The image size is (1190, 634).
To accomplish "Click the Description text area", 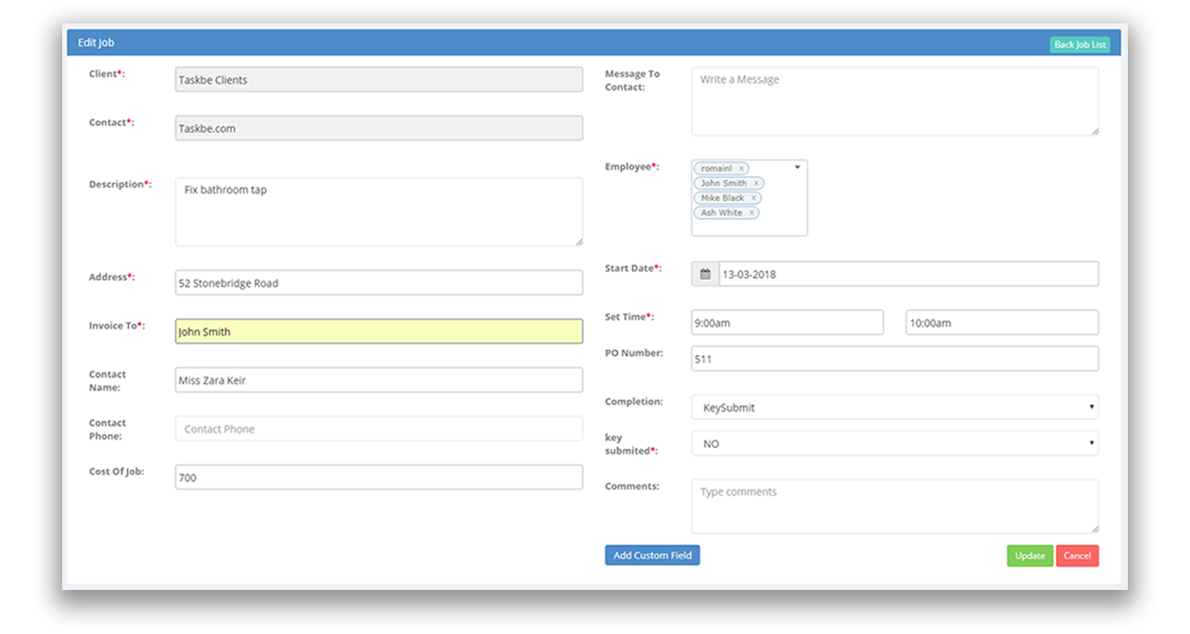I will click(x=378, y=212).
